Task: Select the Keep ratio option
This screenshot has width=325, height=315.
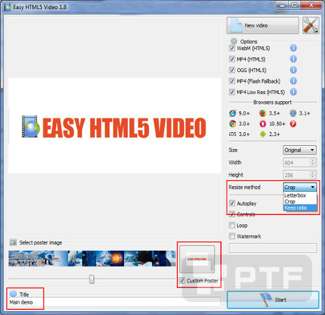Action: 300,208
